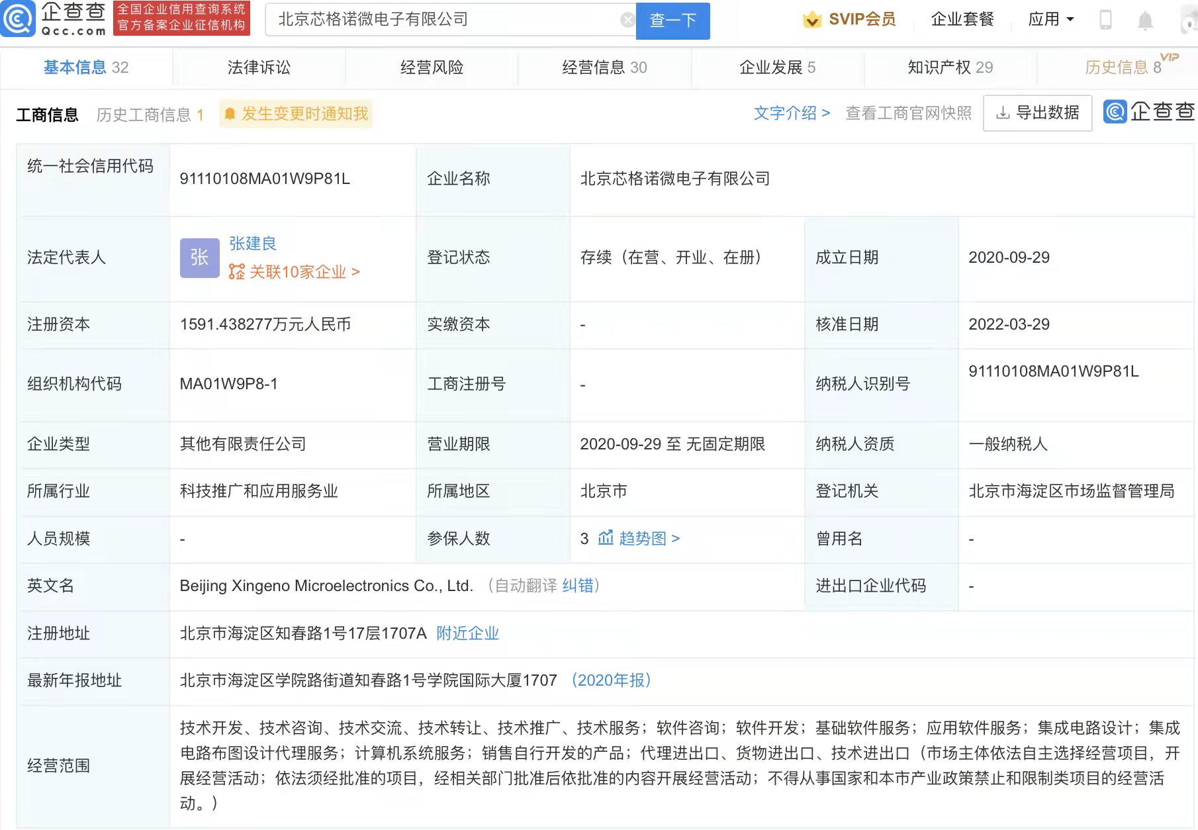Switch to the 经营信息 30 tab
Screen dimensions: 1198x830
[x=604, y=67]
